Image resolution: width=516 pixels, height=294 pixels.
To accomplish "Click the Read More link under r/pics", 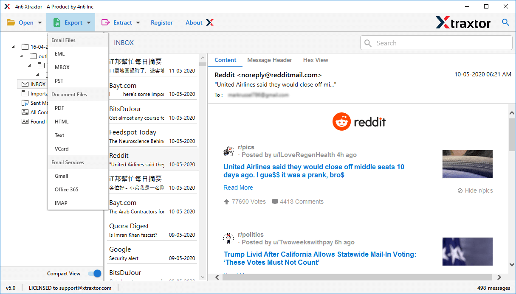I will (238, 188).
